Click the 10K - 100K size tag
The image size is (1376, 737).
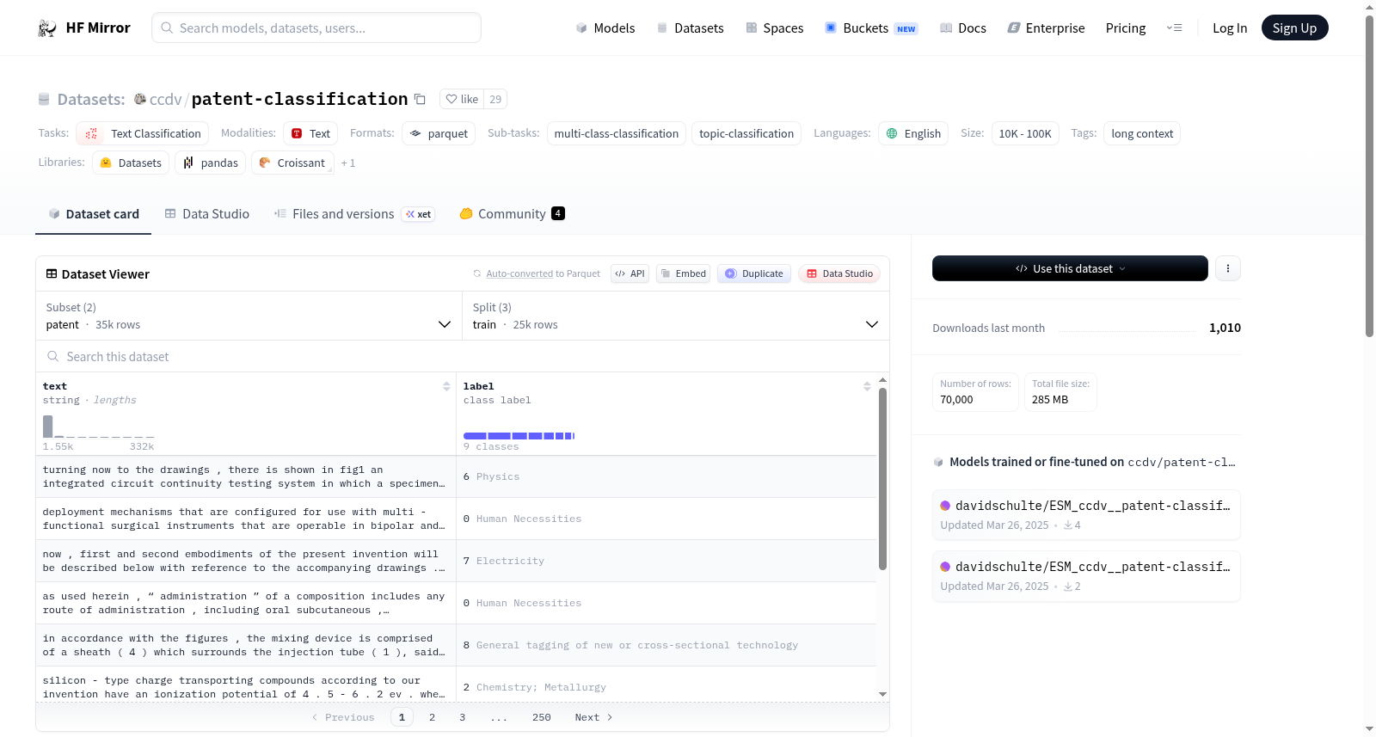[x=1025, y=133]
